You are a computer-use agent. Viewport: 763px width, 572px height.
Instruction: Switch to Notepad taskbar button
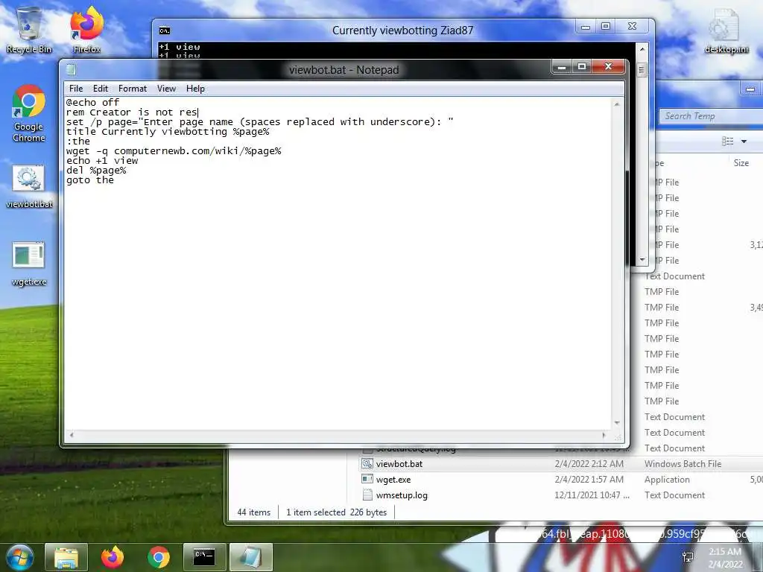pyautogui.click(x=250, y=557)
